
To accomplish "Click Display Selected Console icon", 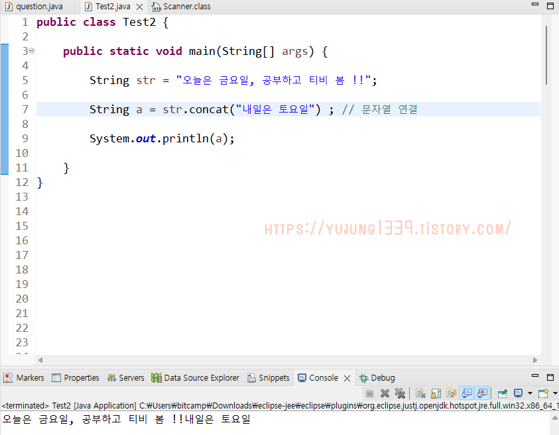I will pyautogui.click(x=518, y=393).
